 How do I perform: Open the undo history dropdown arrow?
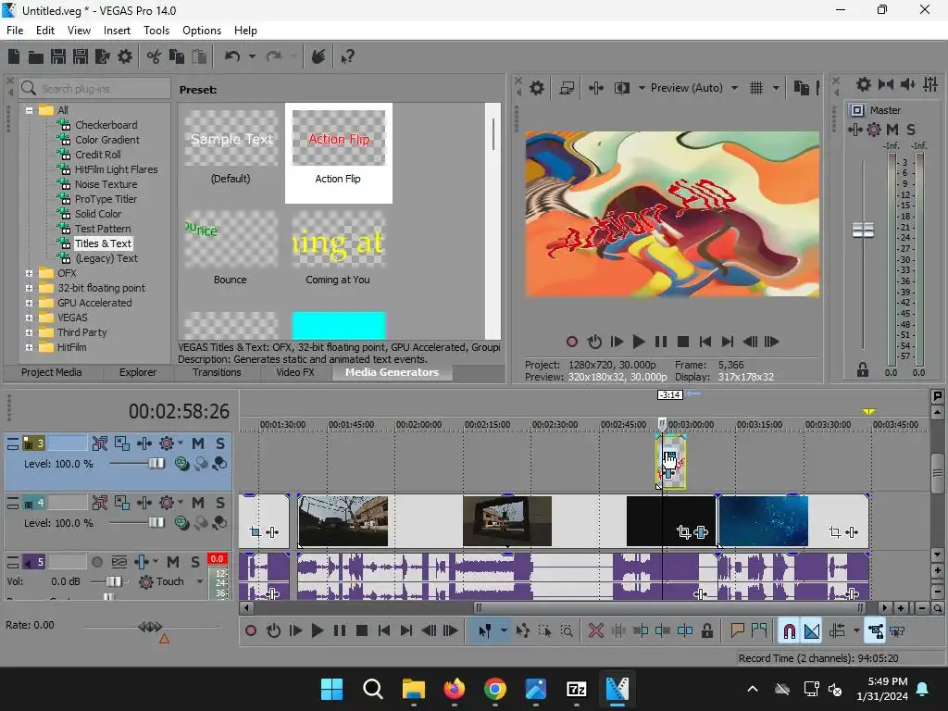[x=252, y=56]
